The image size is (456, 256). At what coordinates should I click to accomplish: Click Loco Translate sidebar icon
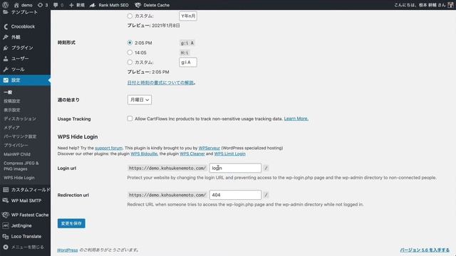[x=6, y=236]
